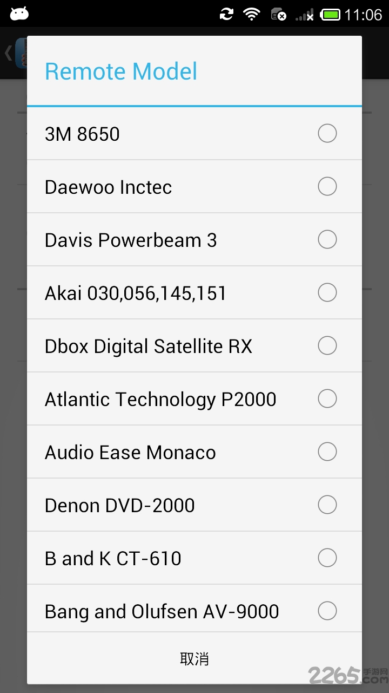Tap the battery icon in status bar
Viewport: 389px width, 693px height.
point(330,14)
